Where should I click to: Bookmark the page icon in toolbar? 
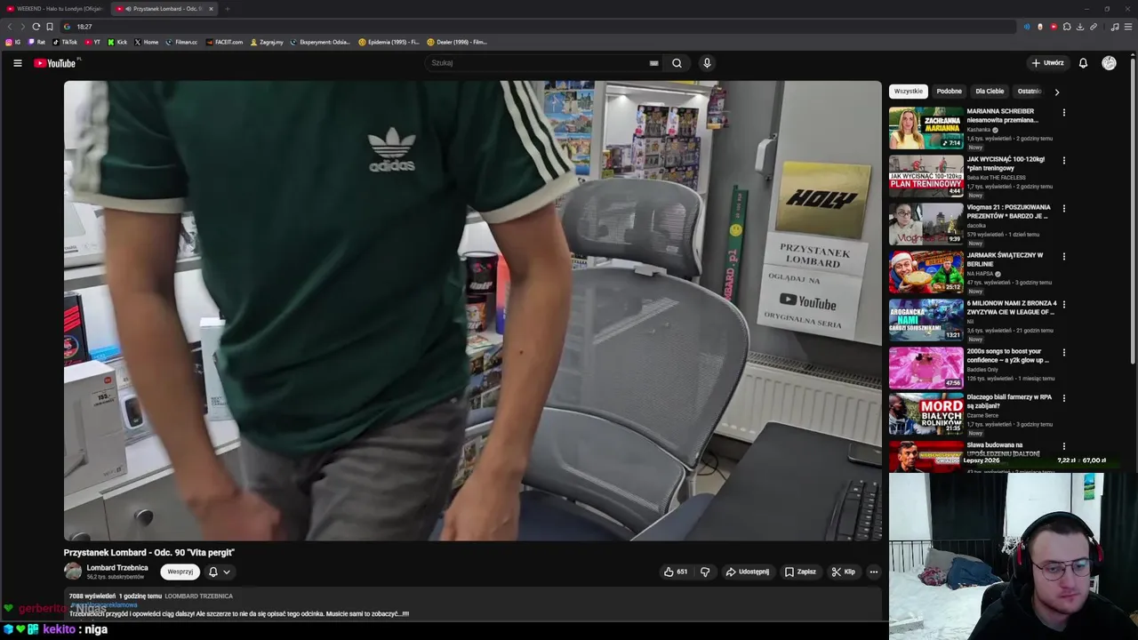50,27
